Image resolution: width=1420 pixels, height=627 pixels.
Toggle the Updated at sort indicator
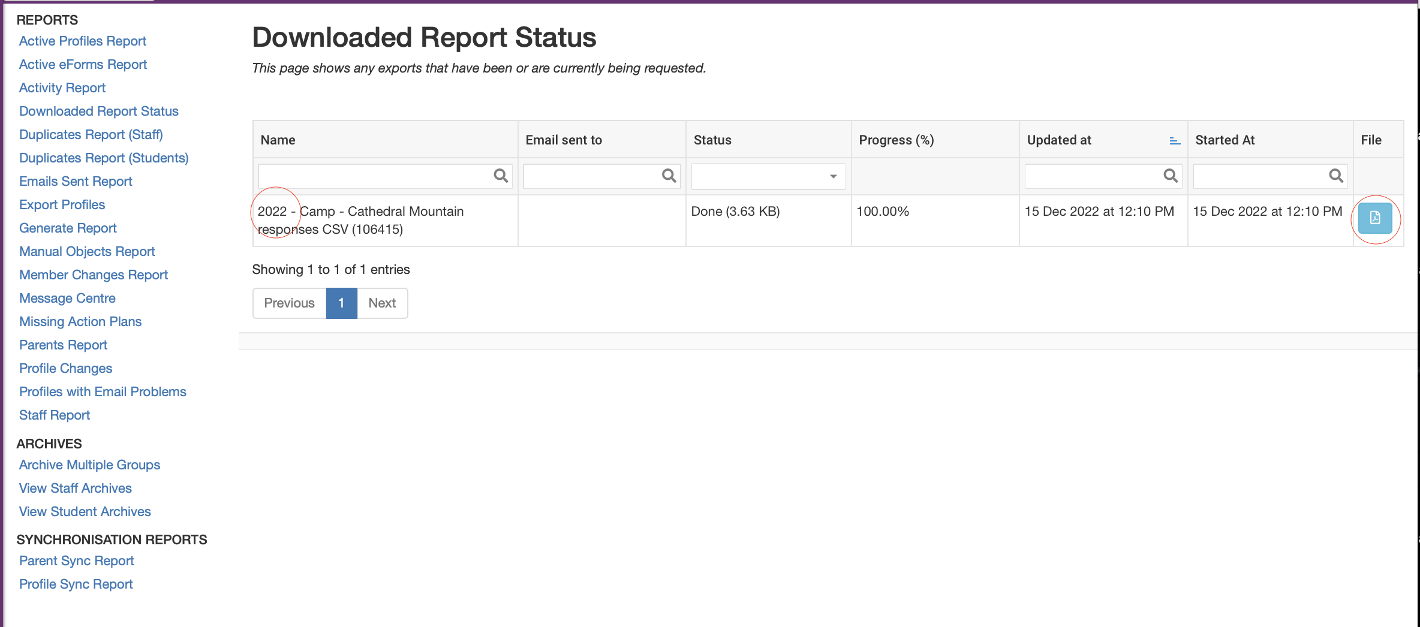(1174, 141)
